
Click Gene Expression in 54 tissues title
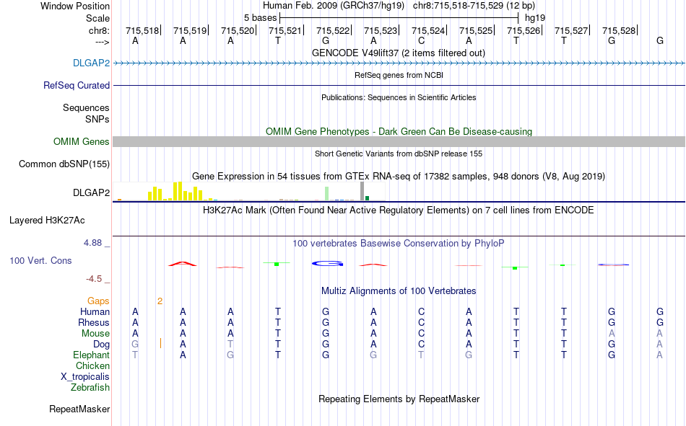click(x=399, y=176)
